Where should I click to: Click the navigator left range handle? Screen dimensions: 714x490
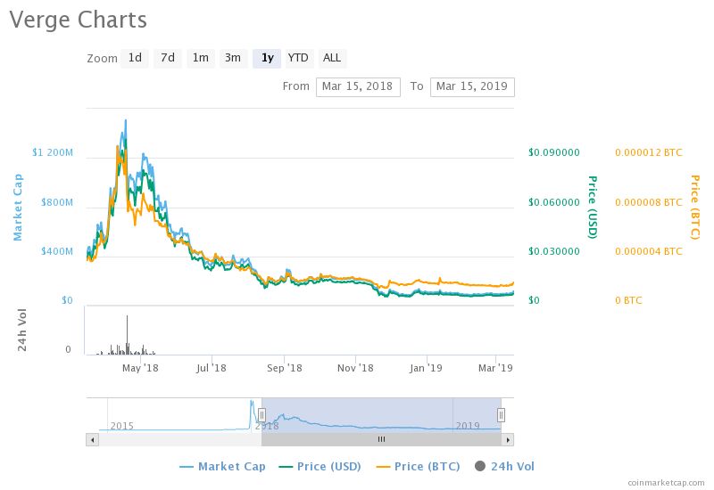[262, 415]
